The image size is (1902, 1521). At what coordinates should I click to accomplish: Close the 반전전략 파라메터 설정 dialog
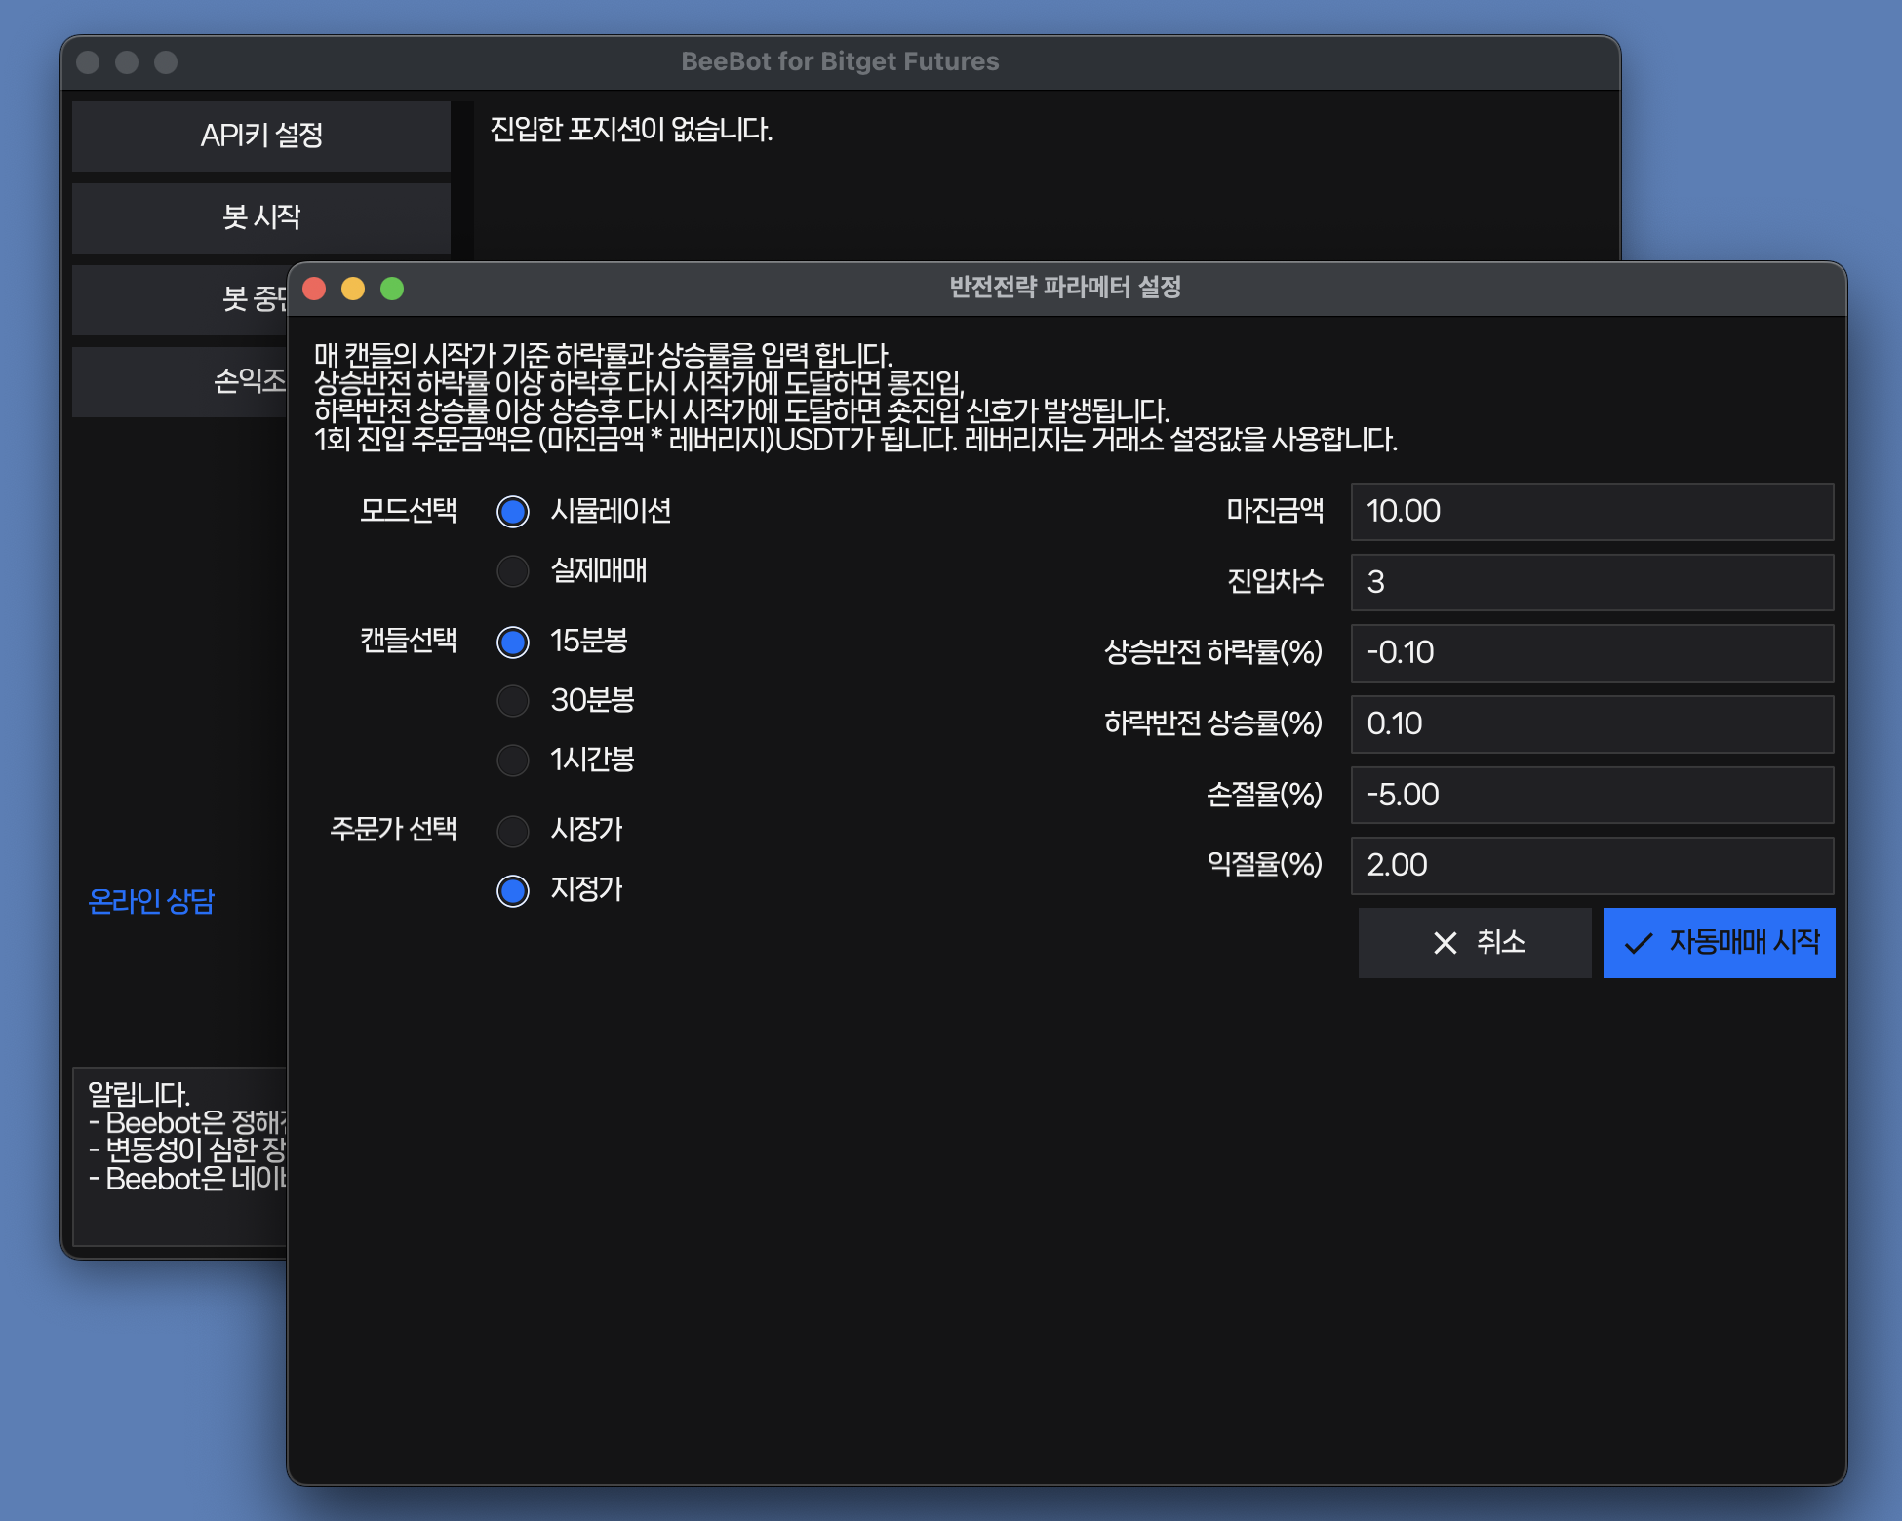pos(314,289)
